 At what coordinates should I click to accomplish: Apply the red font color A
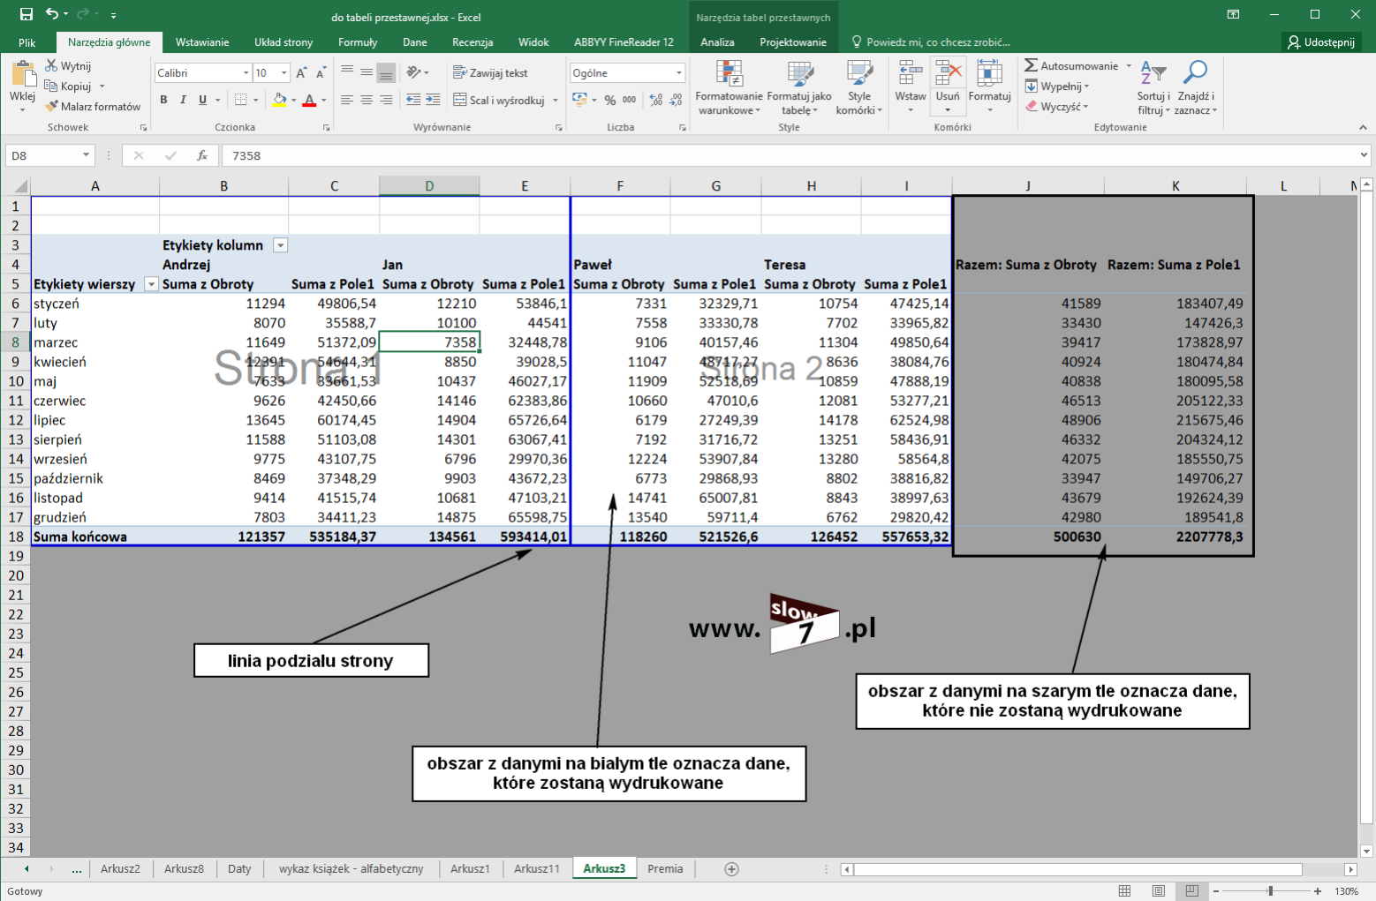[309, 100]
